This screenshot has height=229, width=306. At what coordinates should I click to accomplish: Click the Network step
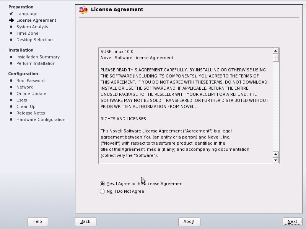tap(24, 87)
